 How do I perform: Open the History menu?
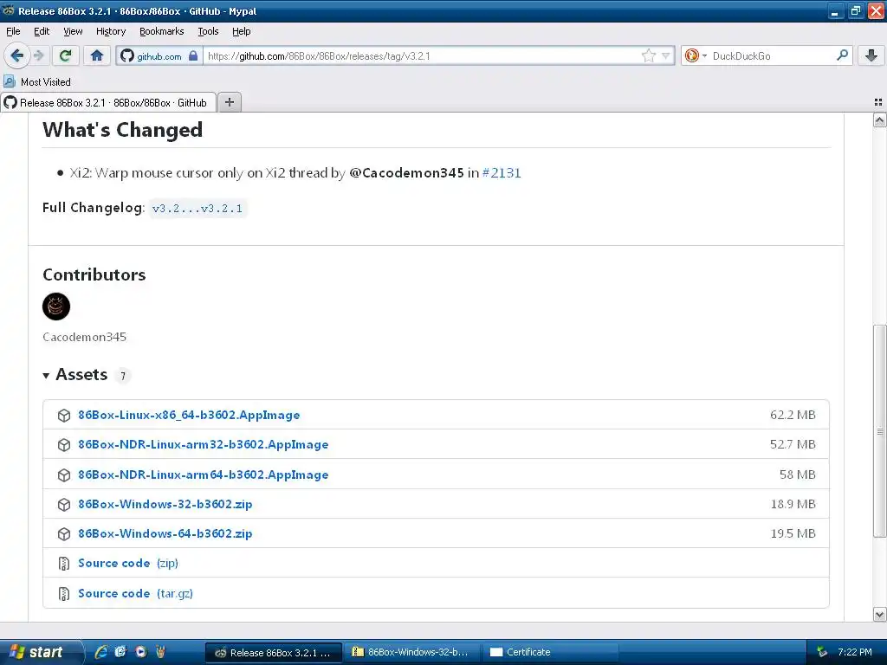point(110,31)
